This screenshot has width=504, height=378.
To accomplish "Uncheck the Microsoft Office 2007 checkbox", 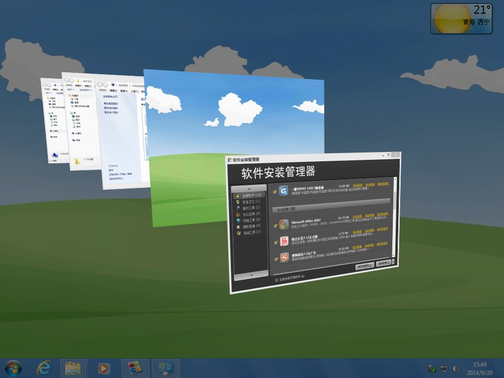I will (x=275, y=226).
